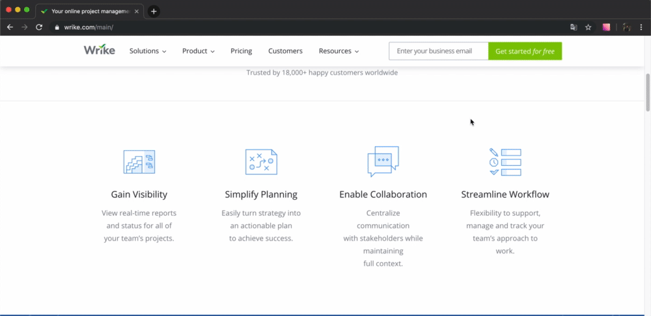Open the Chrome three-dot menu
Screen dimensions: 651x316
[642, 27]
